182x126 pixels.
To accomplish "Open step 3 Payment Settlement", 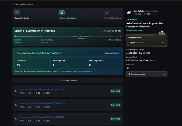I will click(107, 13).
